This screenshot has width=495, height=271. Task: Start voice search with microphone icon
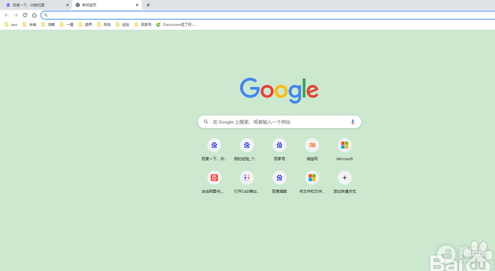point(353,122)
